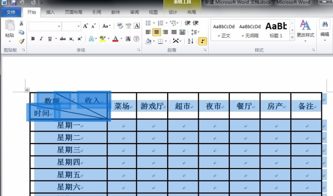Click the Enclose Characters icon
Image resolution: width=333 pixels, height=196 pixels.
137,39
